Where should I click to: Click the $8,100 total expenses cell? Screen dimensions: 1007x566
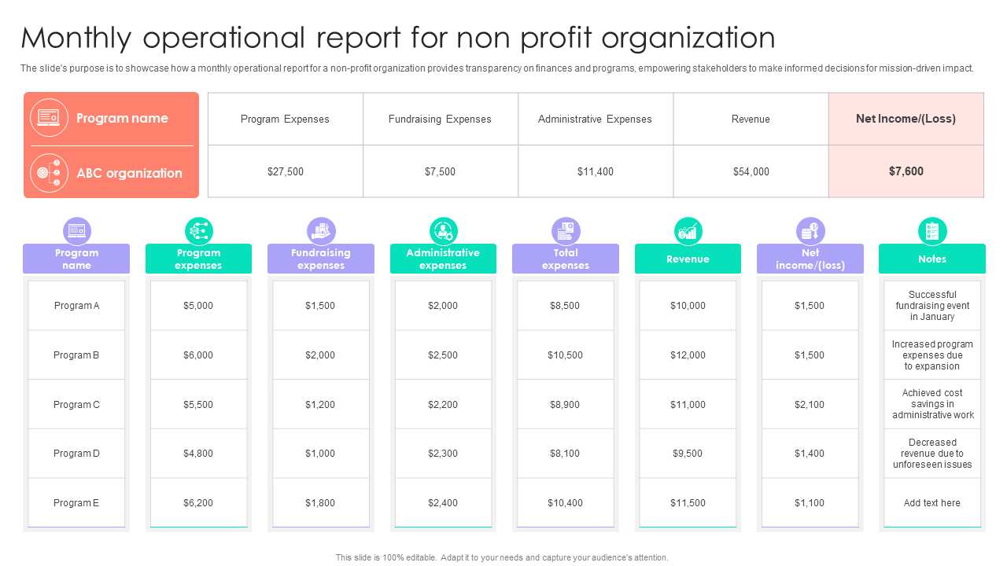click(565, 454)
